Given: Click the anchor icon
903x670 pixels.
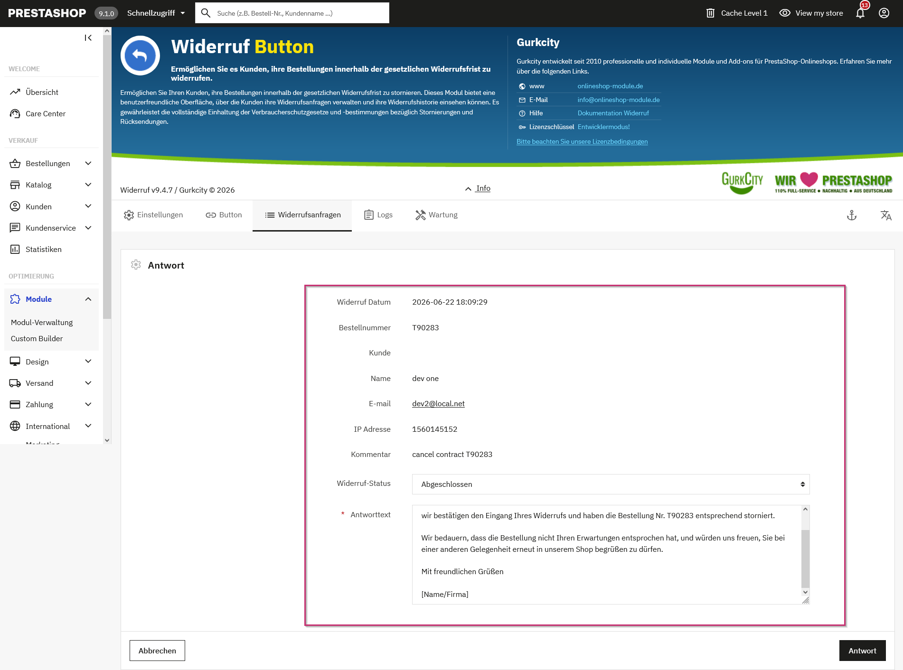Looking at the screenshot, I should pyautogui.click(x=852, y=215).
